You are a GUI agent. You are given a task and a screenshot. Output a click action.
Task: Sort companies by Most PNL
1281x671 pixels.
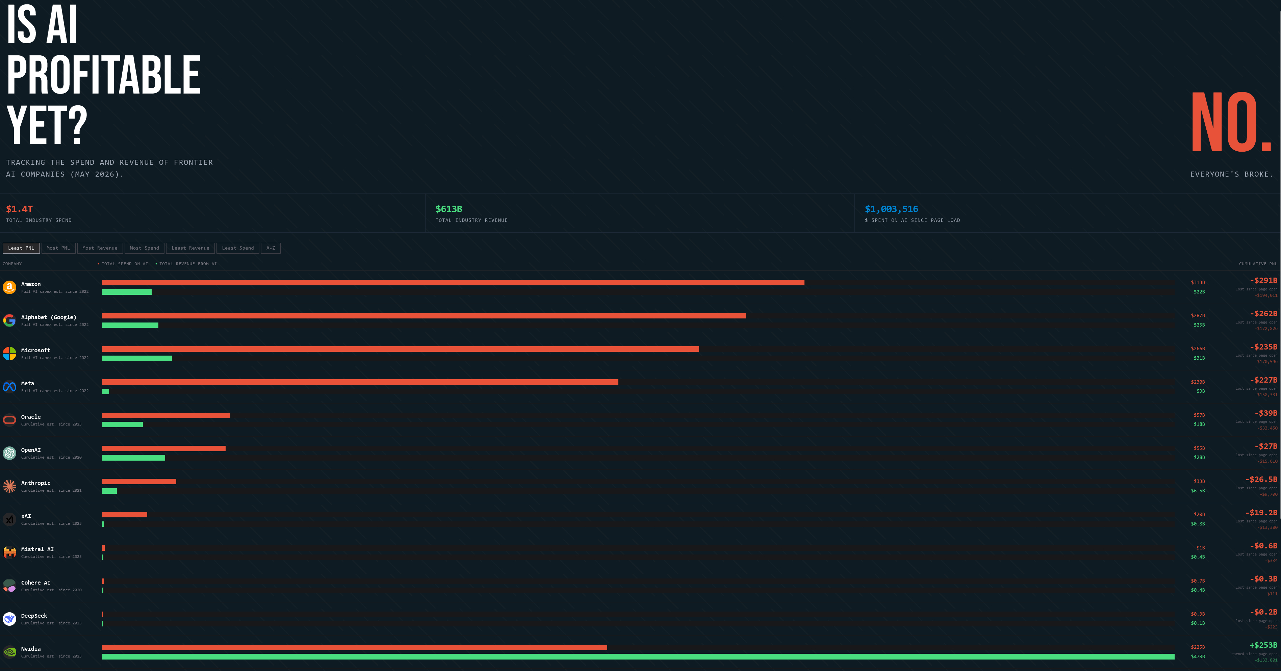click(x=58, y=248)
